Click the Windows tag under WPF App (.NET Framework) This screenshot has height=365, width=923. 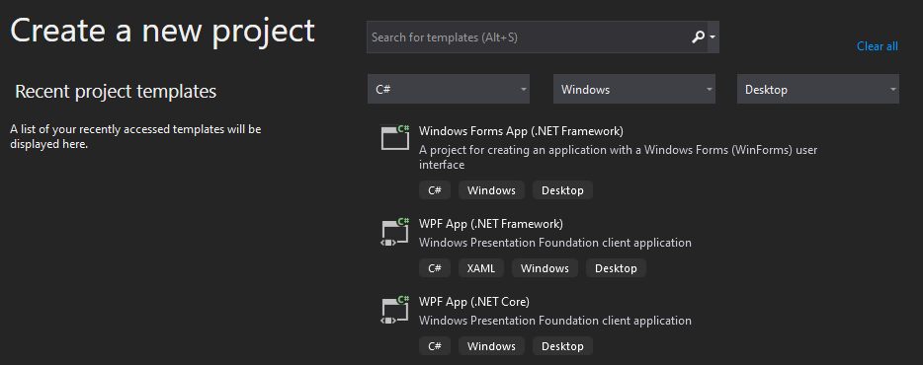545,268
